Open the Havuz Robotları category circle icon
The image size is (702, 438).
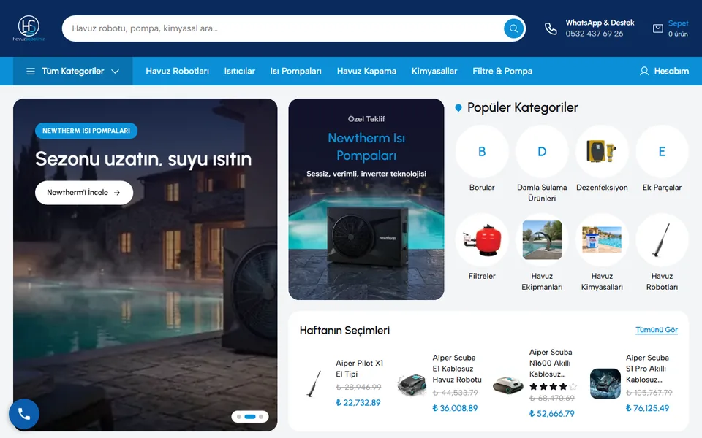tap(662, 240)
